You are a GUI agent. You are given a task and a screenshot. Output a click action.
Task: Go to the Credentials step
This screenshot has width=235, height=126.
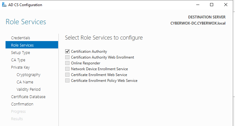pos(21,38)
